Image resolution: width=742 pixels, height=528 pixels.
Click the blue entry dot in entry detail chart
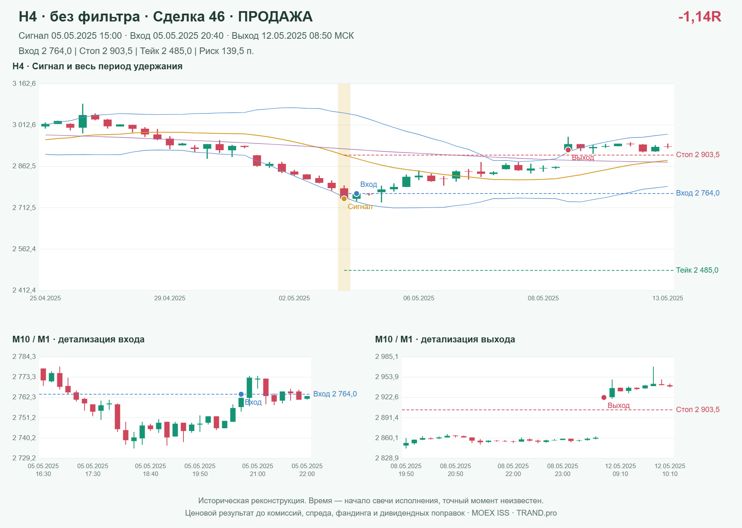pyautogui.click(x=241, y=394)
